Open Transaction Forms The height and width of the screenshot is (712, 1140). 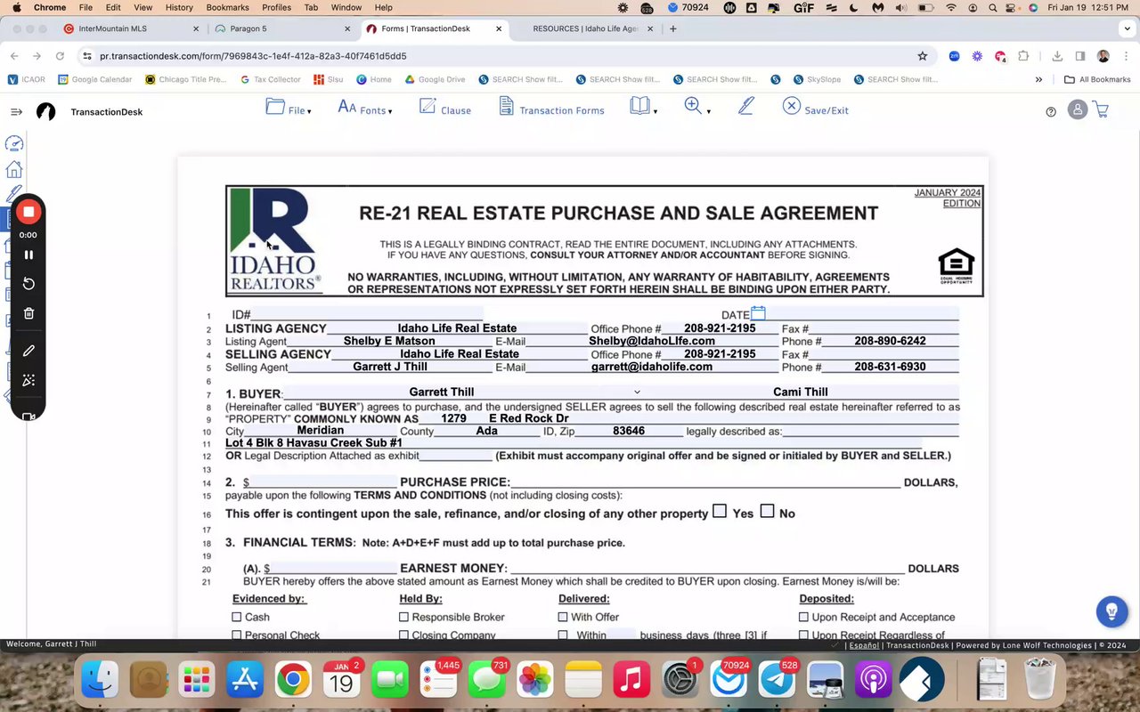click(551, 108)
